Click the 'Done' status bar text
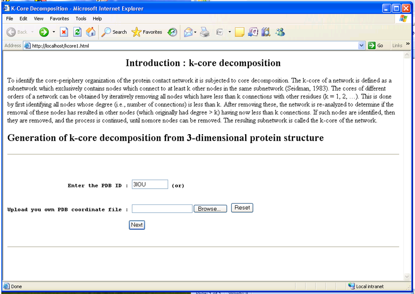Viewport: 415px width, 294px height. 17,286
